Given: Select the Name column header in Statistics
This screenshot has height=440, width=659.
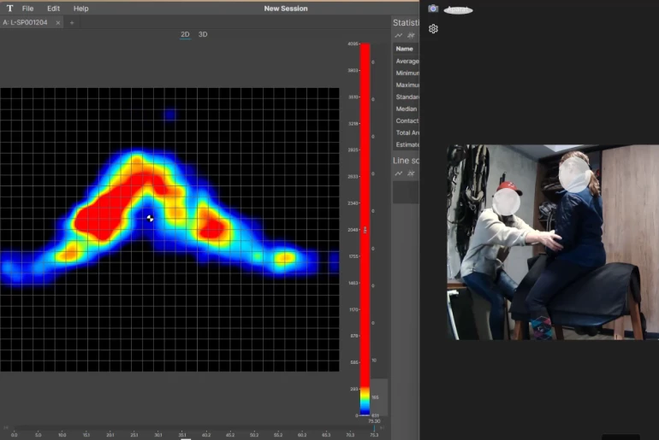Looking at the screenshot, I should (405, 49).
